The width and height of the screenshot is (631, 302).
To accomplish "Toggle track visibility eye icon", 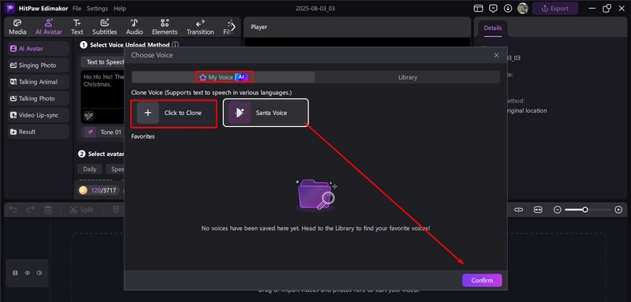I will (28, 273).
